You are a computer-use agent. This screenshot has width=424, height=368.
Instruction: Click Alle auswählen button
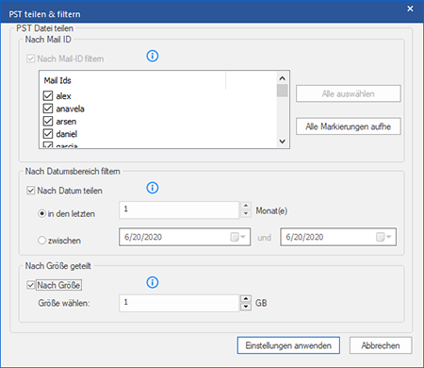click(349, 93)
